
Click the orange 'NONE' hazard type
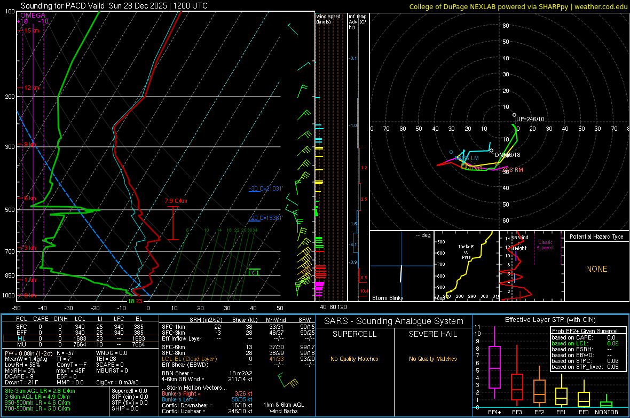[597, 269]
